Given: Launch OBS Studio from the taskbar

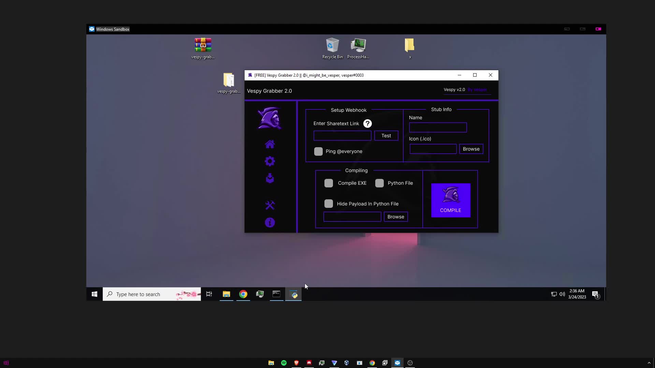Looking at the screenshot, I should tap(410, 363).
